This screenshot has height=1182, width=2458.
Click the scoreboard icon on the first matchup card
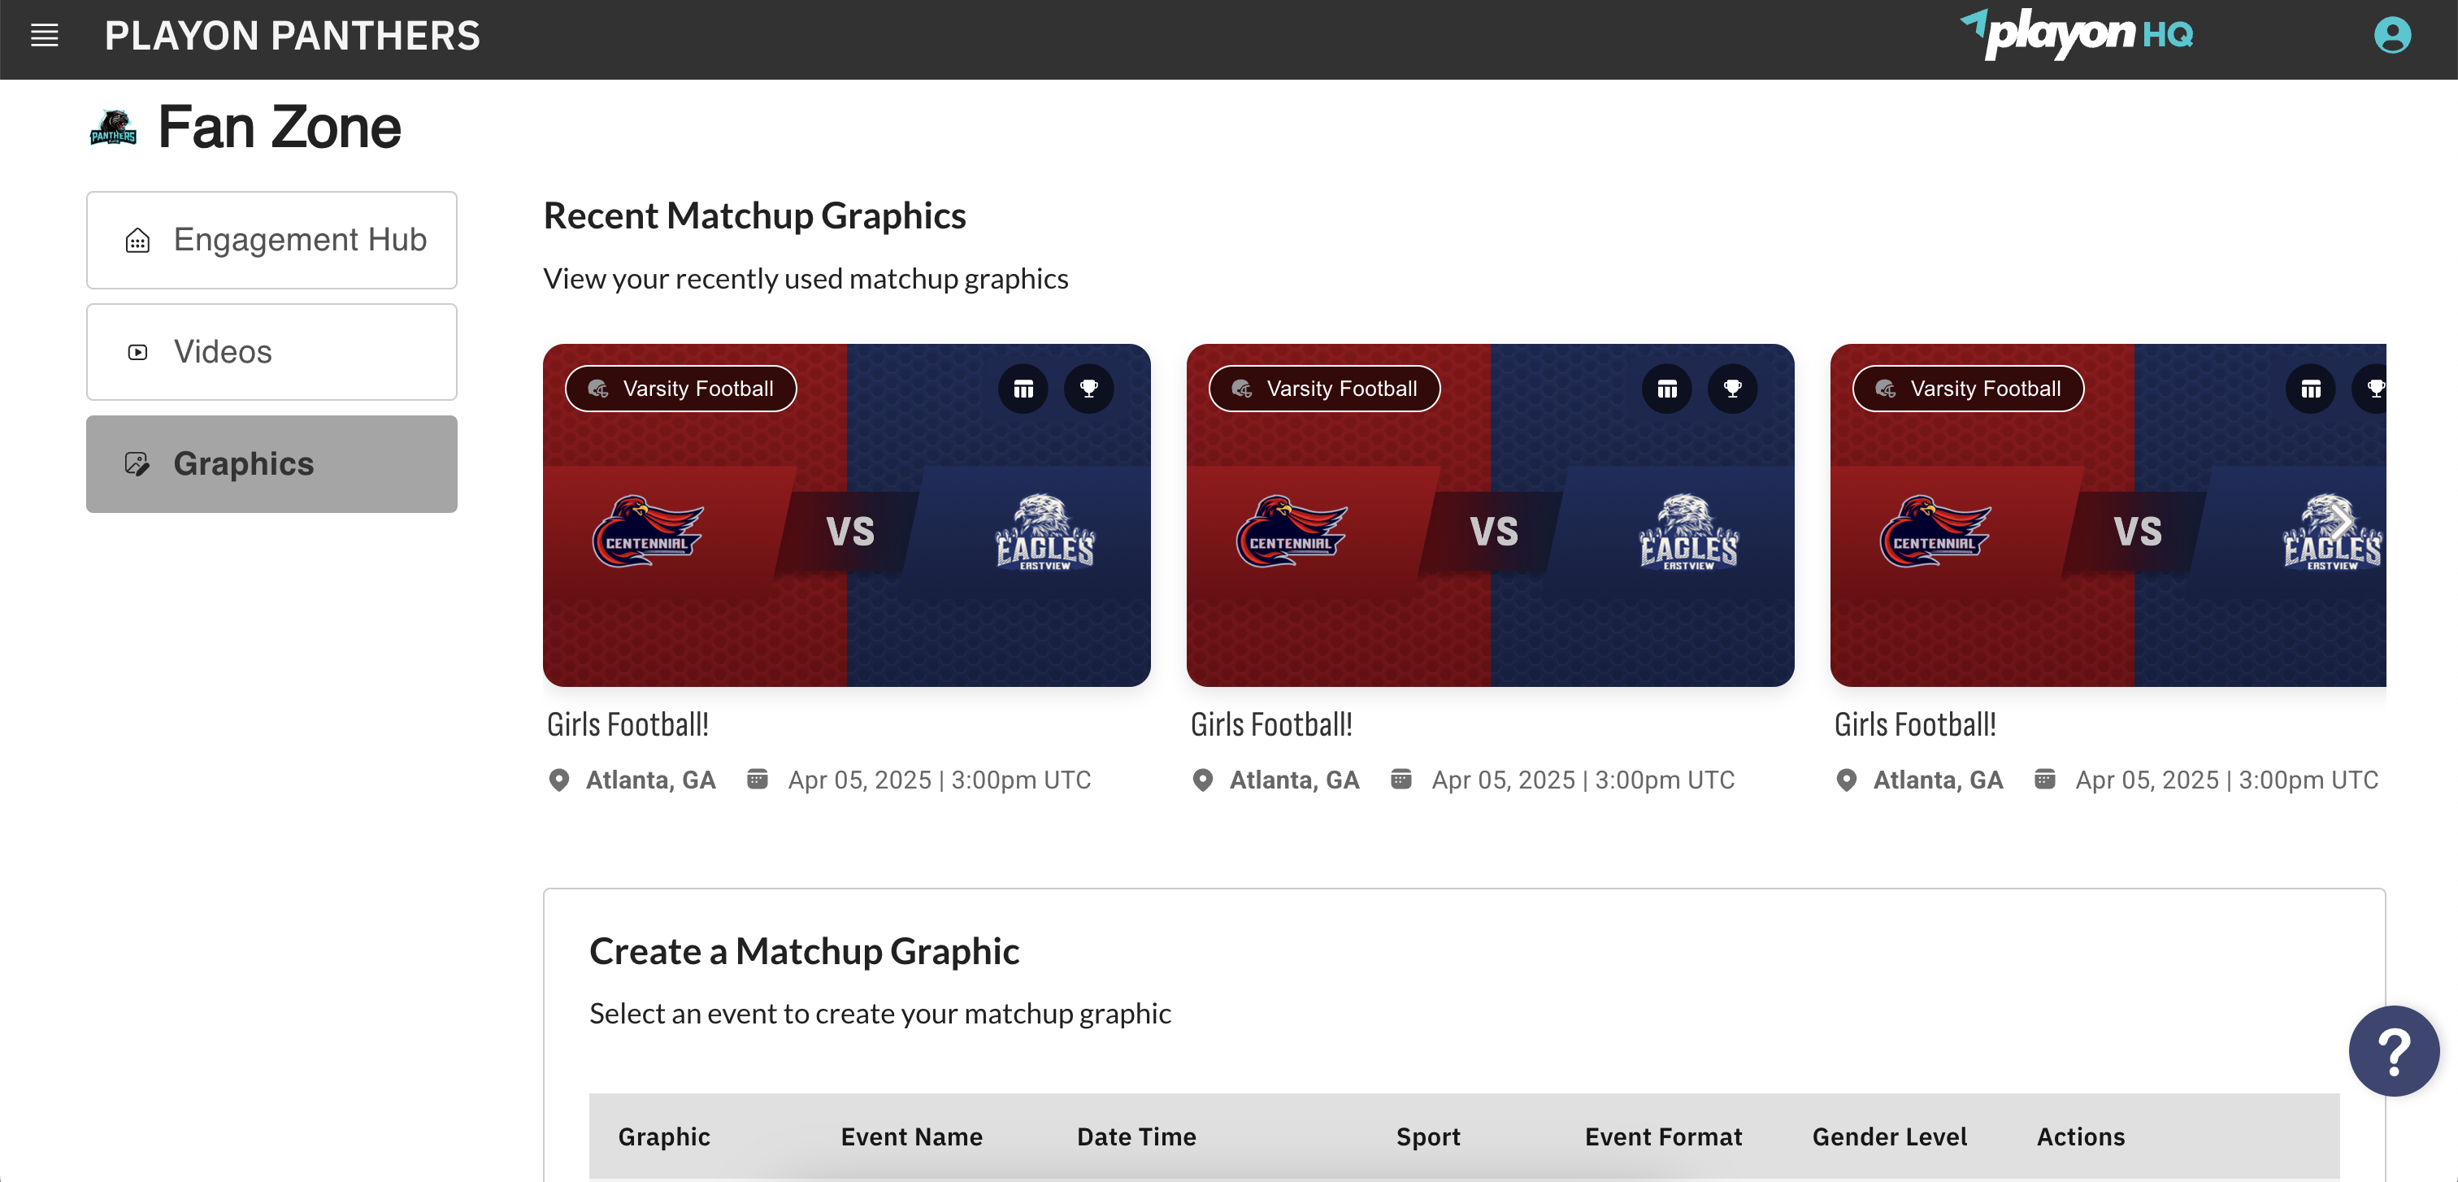pyautogui.click(x=1023, y=389)
